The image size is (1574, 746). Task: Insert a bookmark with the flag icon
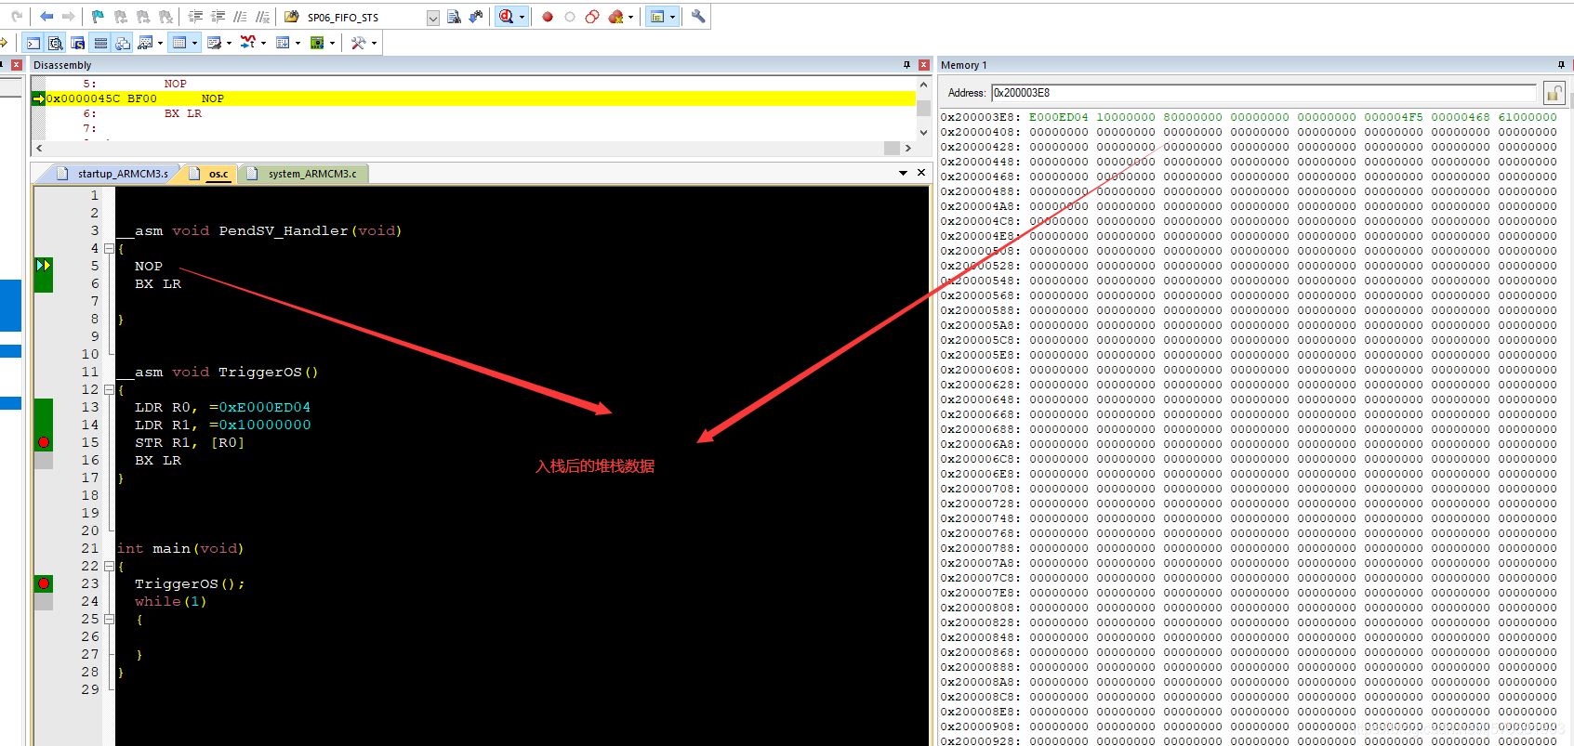98,17
